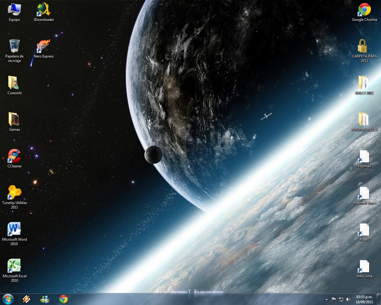Click the CARPETA PAPA 2011 padlock icon
381x305 pixels.
pos(363,46)
